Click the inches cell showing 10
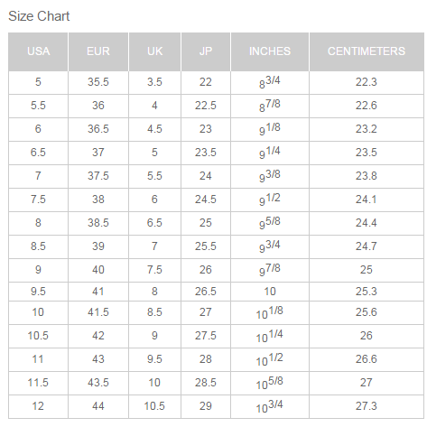 [270, 292]
